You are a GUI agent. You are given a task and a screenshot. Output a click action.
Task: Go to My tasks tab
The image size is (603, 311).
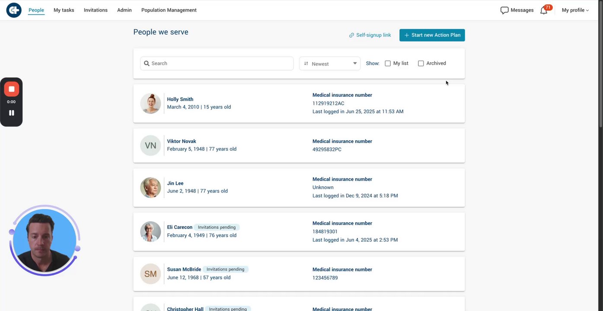pos(64,10)
